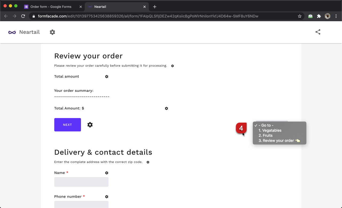Open settings for the Name field

[107, 173]
